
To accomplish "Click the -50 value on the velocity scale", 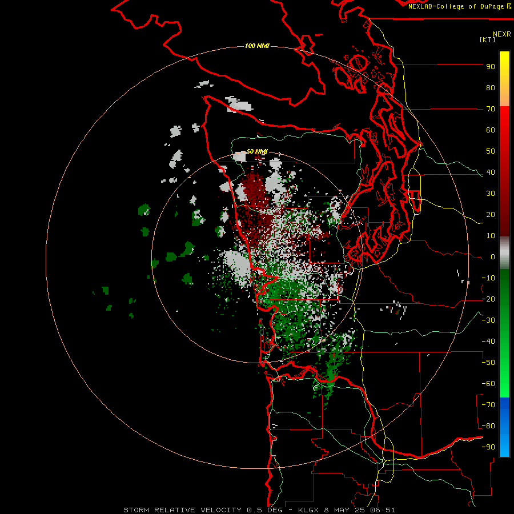I will (488, 363).
